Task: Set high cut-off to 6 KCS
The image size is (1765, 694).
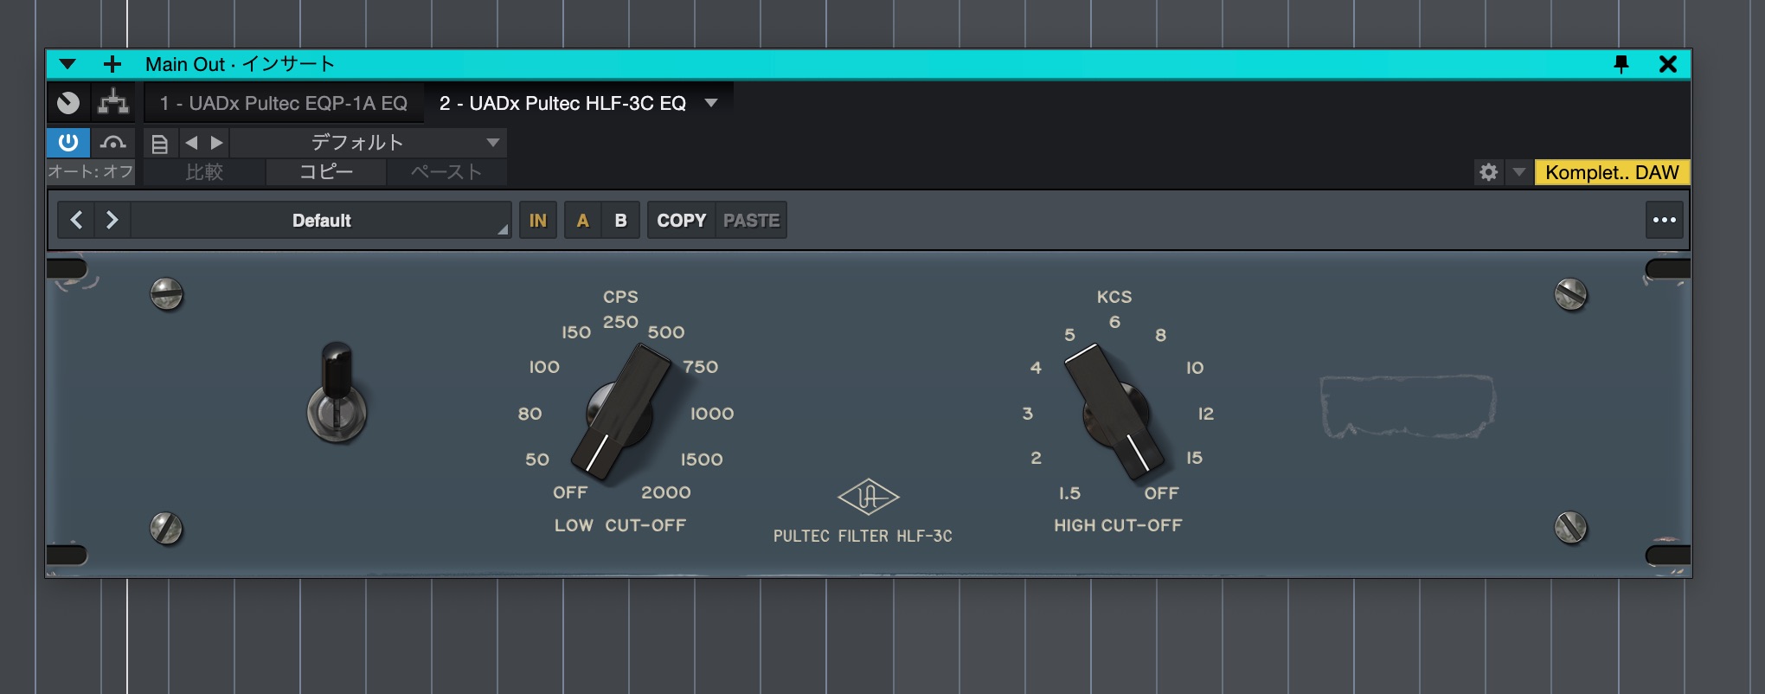Action: (1114, 322)
